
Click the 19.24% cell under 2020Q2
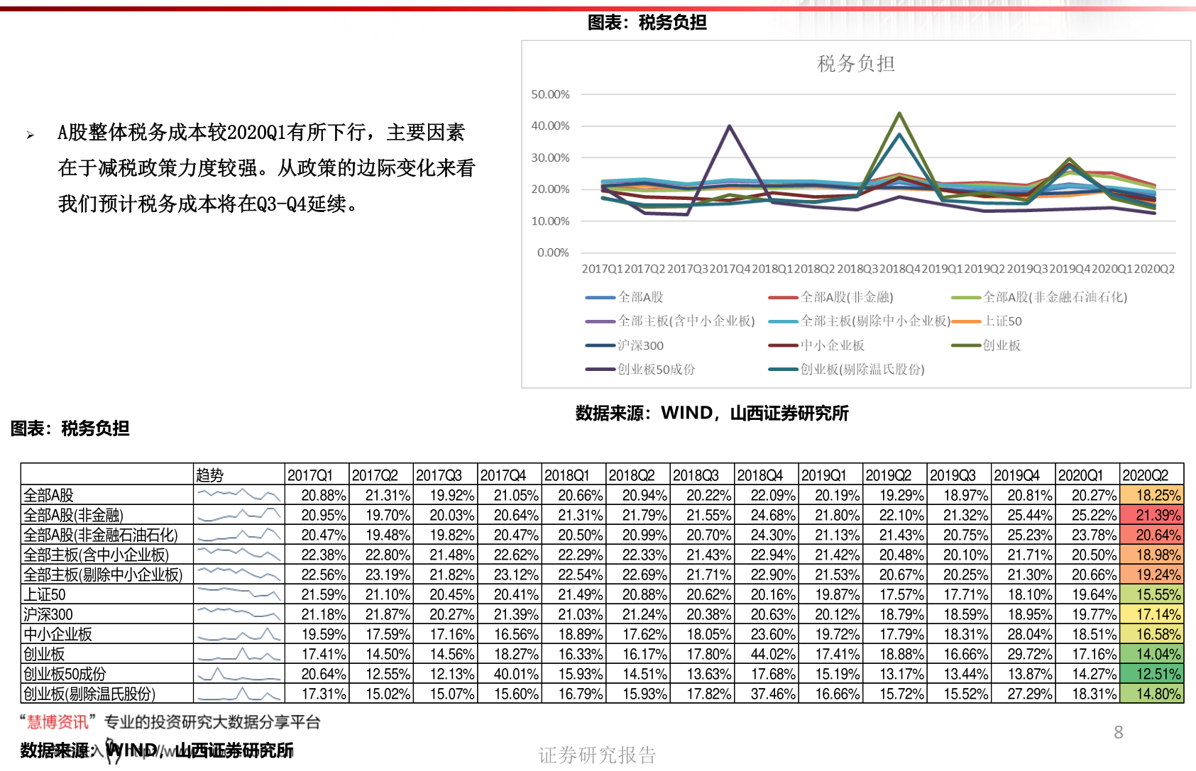[1152, 575]
